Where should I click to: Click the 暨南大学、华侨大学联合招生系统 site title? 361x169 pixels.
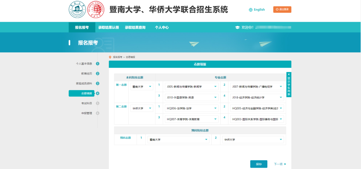tap(168, 10)
